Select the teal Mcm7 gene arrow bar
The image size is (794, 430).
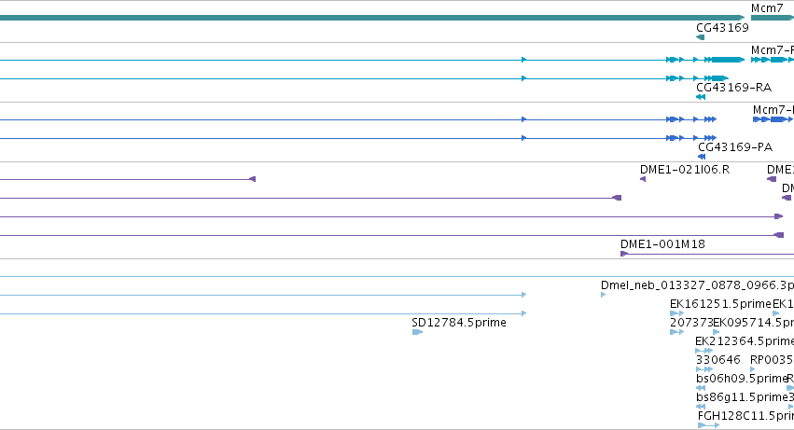click(x=773, y=19)
